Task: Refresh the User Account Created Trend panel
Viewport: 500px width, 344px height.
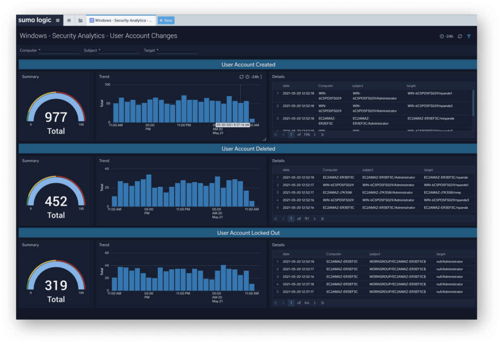Action: (x=241, y=77)
